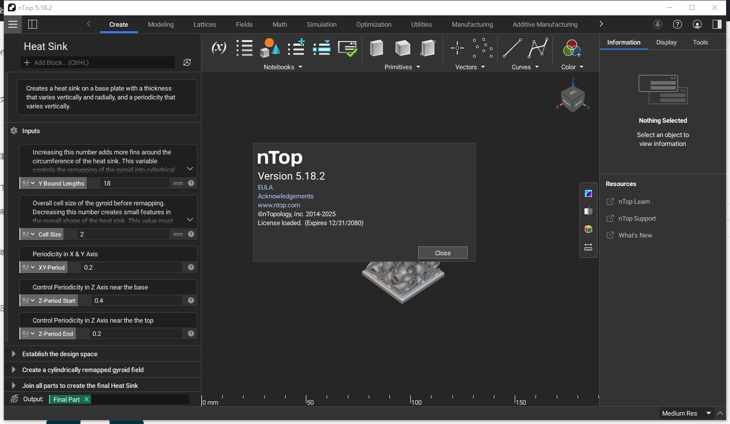Click the Simulation ribbon tab
The height and width of the screenshot is (424, 730).
pos(321,24)
